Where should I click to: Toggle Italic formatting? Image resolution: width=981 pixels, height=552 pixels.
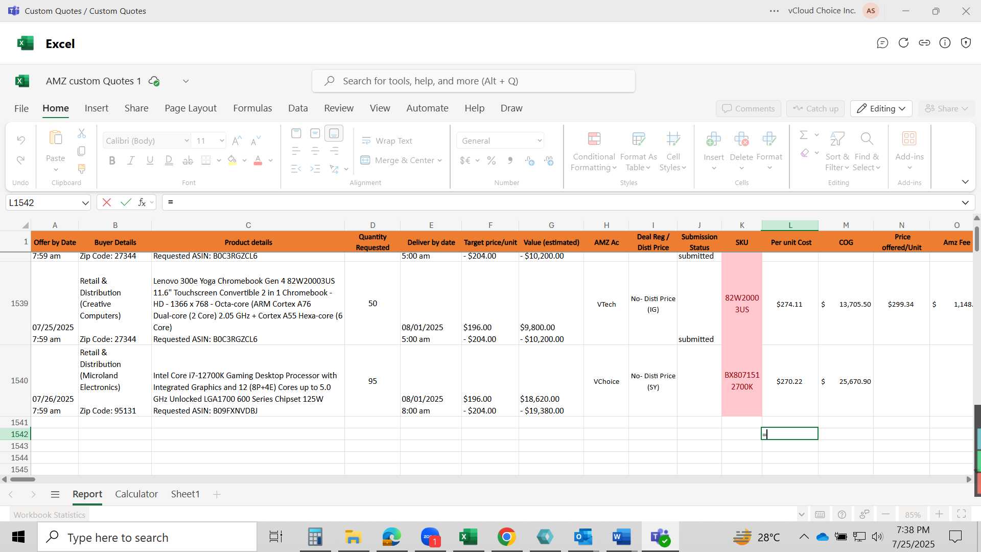pos(131,160)
